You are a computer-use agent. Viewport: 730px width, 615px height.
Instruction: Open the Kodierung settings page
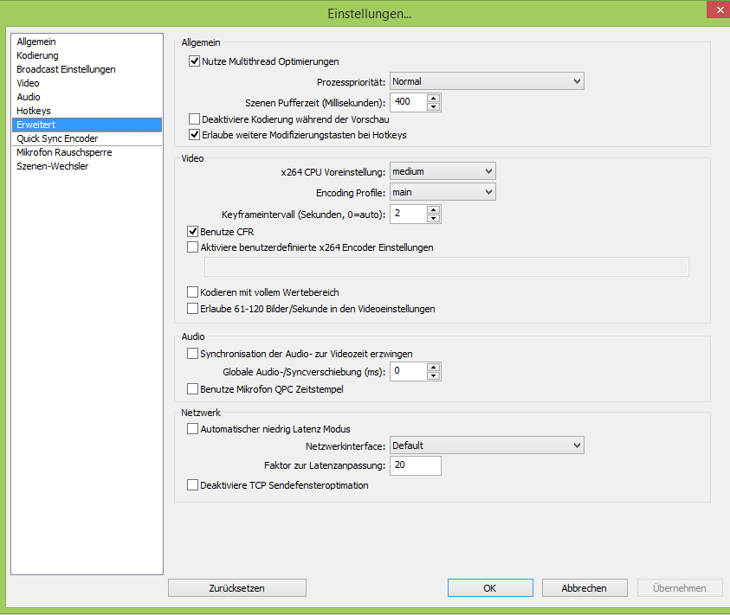click(87, 55)
